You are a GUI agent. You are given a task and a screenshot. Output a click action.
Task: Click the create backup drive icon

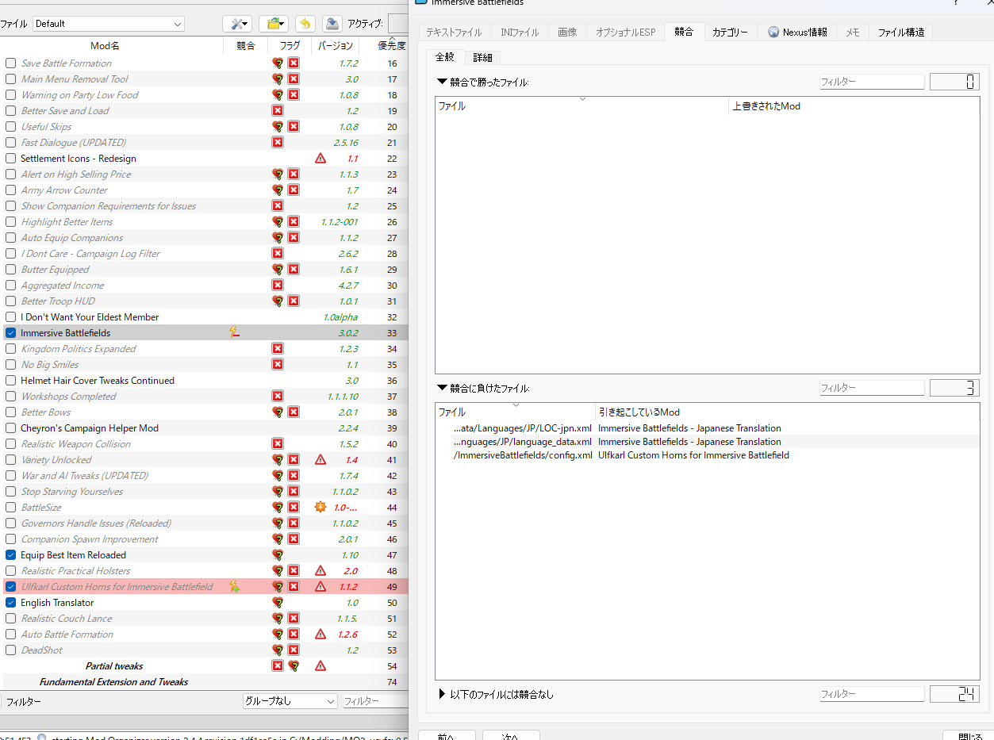click(x=332, y=24)
